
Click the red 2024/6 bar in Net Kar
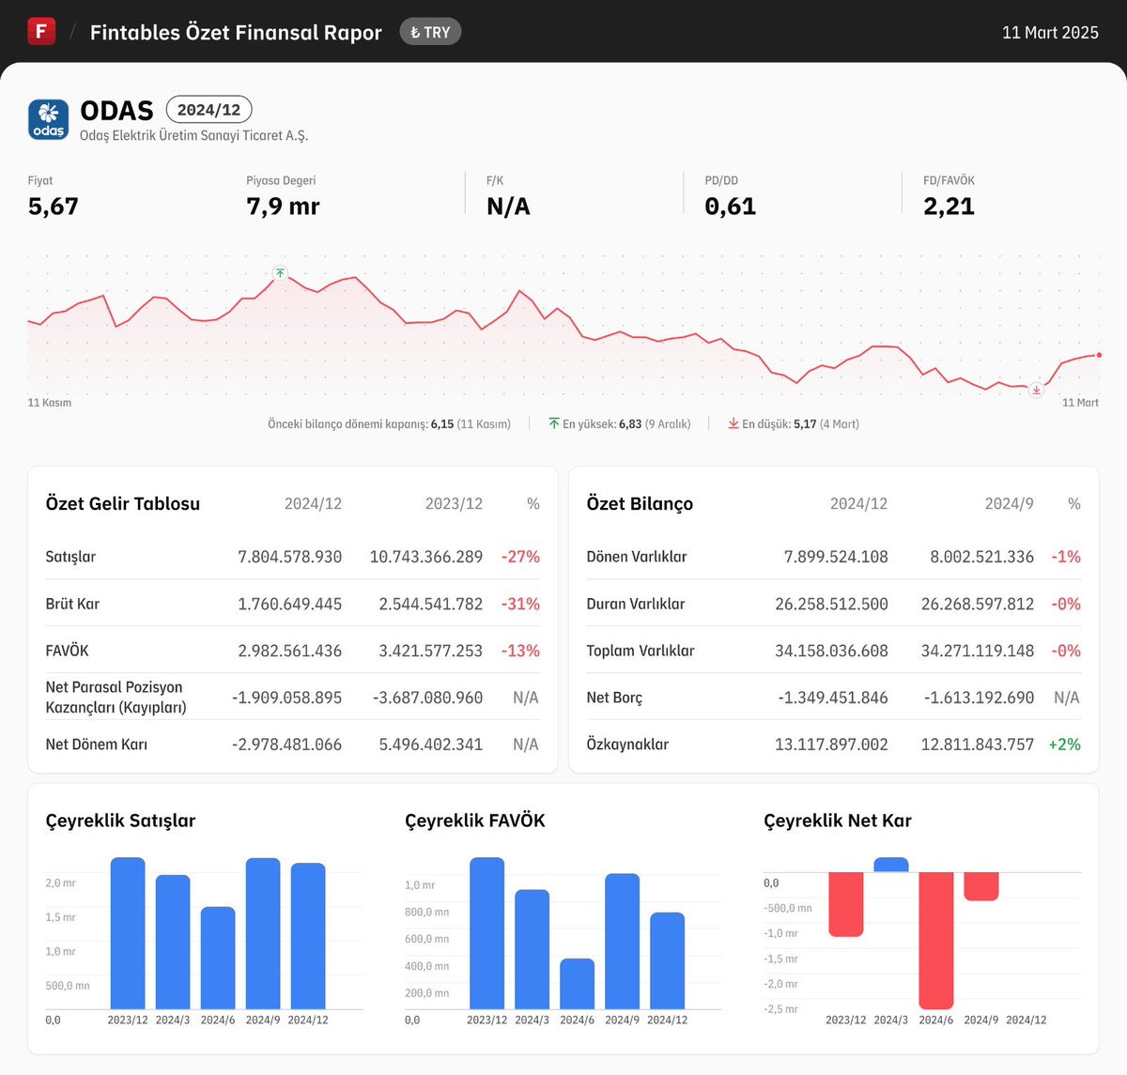point(936,941)
